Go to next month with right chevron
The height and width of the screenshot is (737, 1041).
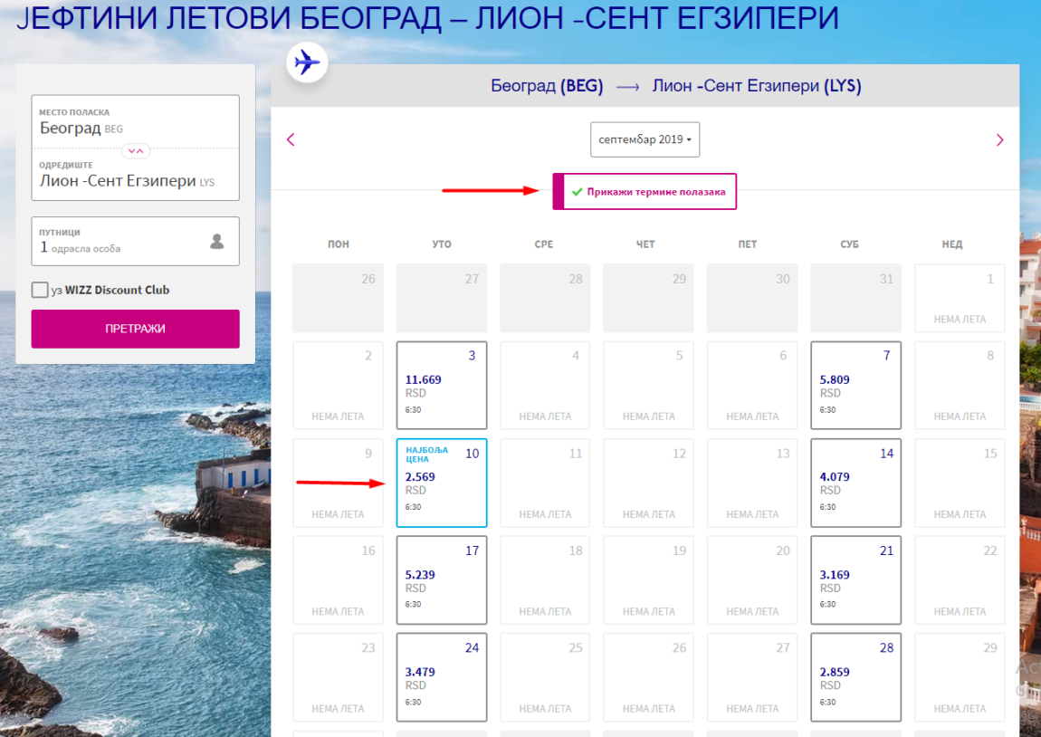tap(1000, 140)
